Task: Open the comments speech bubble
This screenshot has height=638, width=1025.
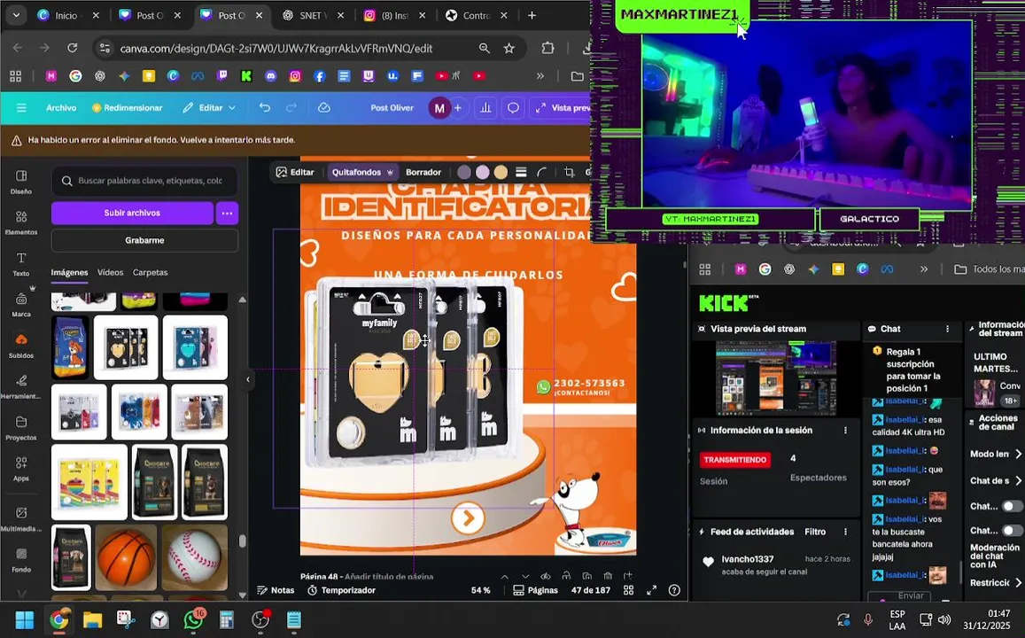Action: (513, 108)
